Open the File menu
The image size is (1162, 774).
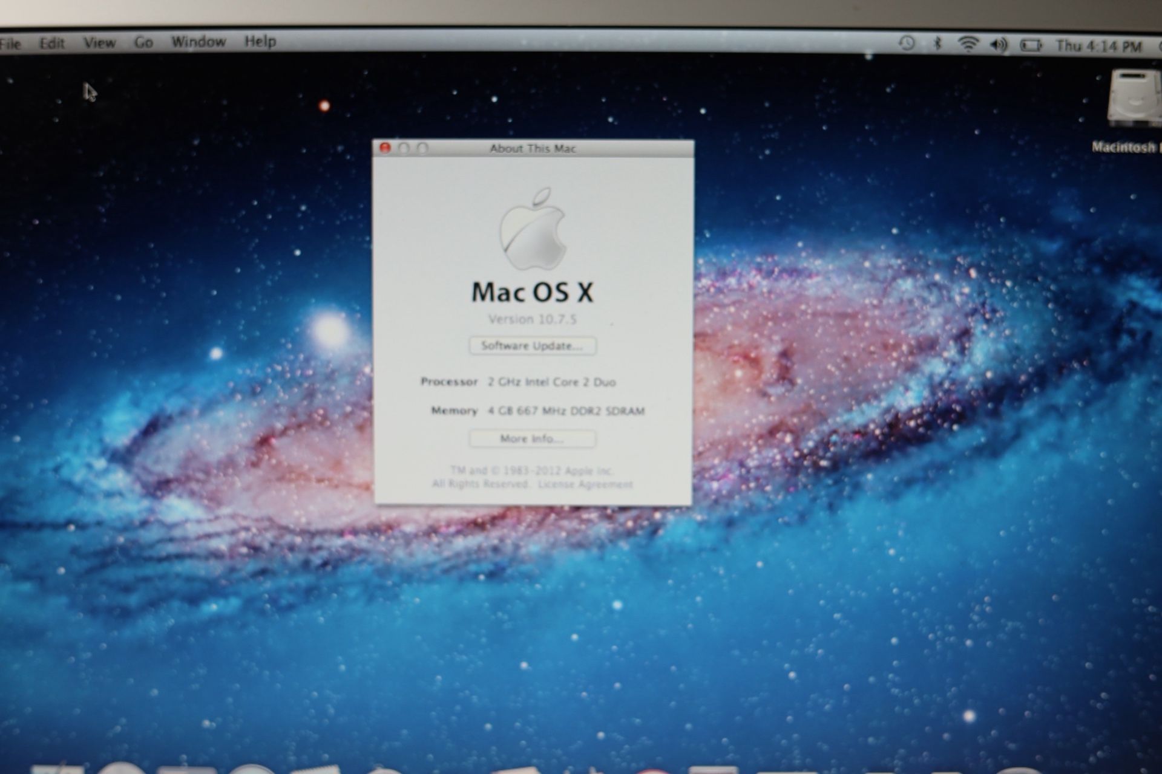pyautogui.click(x=10, y=44)
